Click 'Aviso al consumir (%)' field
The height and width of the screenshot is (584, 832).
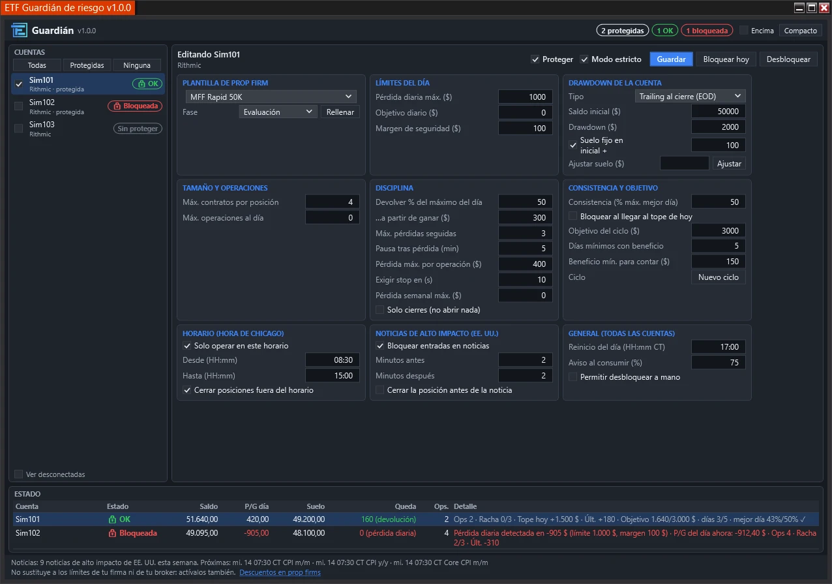tap(719, 363)
